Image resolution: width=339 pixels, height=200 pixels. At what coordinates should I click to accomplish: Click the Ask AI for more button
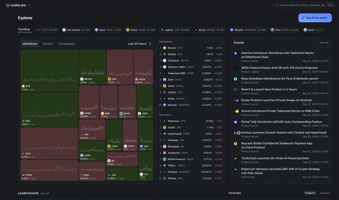(x=315, y=18)
